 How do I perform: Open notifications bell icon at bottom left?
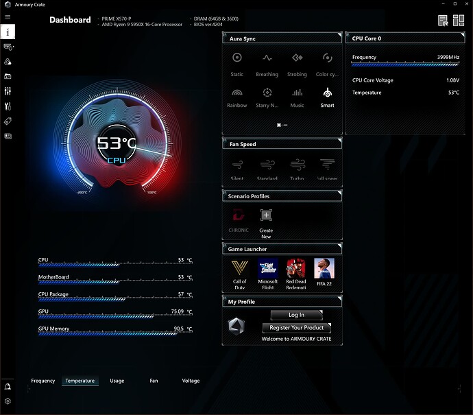[8, 387]
